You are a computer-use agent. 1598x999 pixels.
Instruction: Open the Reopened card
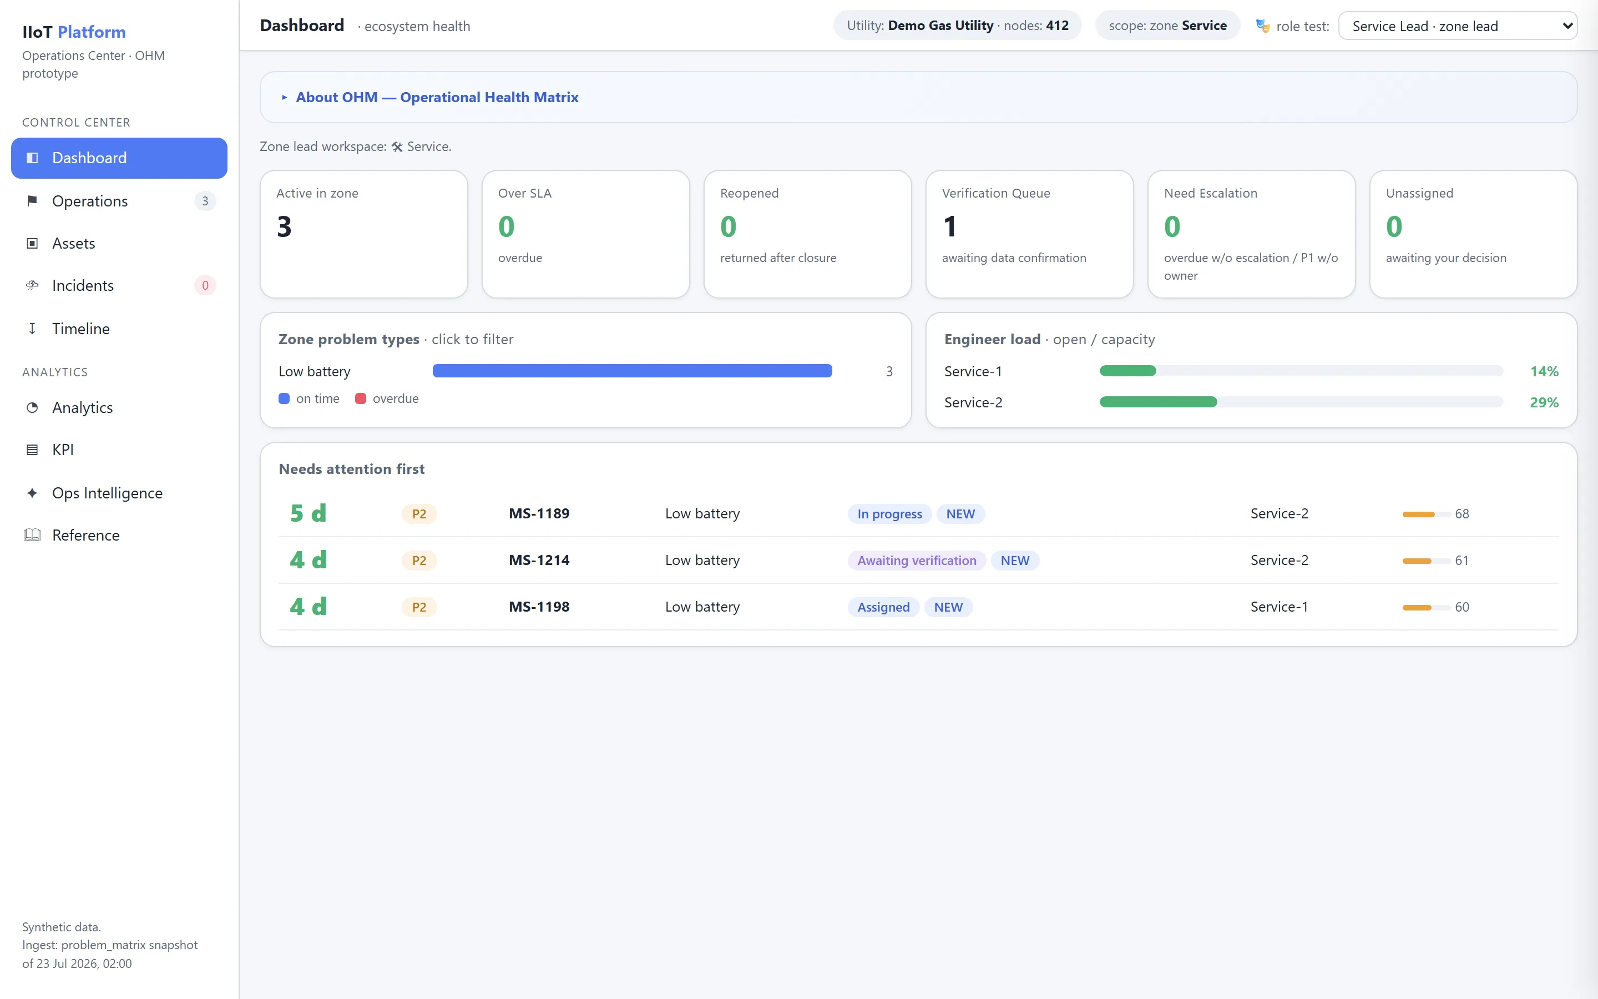(x=807, y=234)
